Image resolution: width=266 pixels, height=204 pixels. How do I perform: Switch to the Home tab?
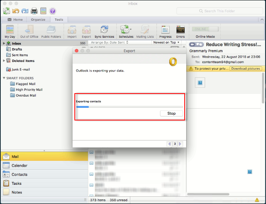pyautogui.click(x=15, y=20)
